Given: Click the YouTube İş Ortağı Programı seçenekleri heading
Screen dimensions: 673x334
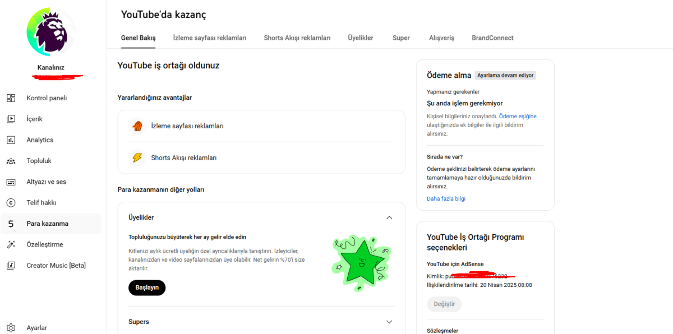Looking at the screenshot, I should pyautogui.click(x=476, y=243).
